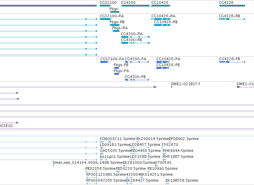The image size is (254, 185).
Task: Select the DME1-021E07.F feature label
Action: [x=185, y=84]
